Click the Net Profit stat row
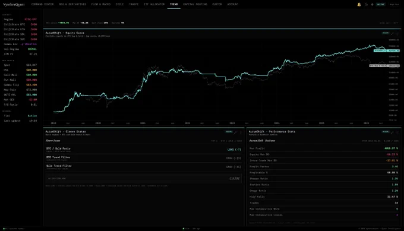Viewport: 404px width, 231px height. click(324, 148)
